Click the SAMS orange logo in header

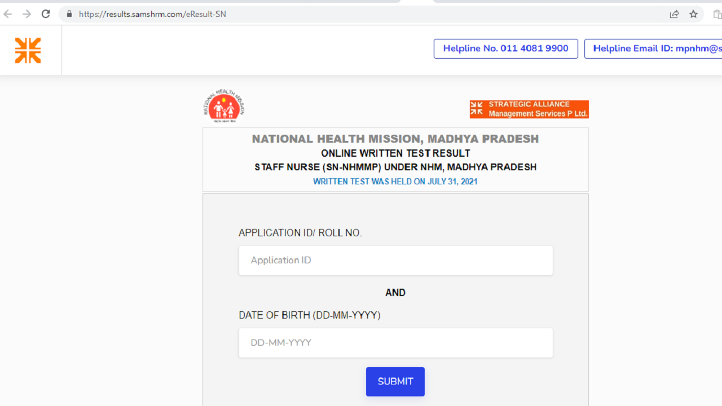tap(28, 50)
